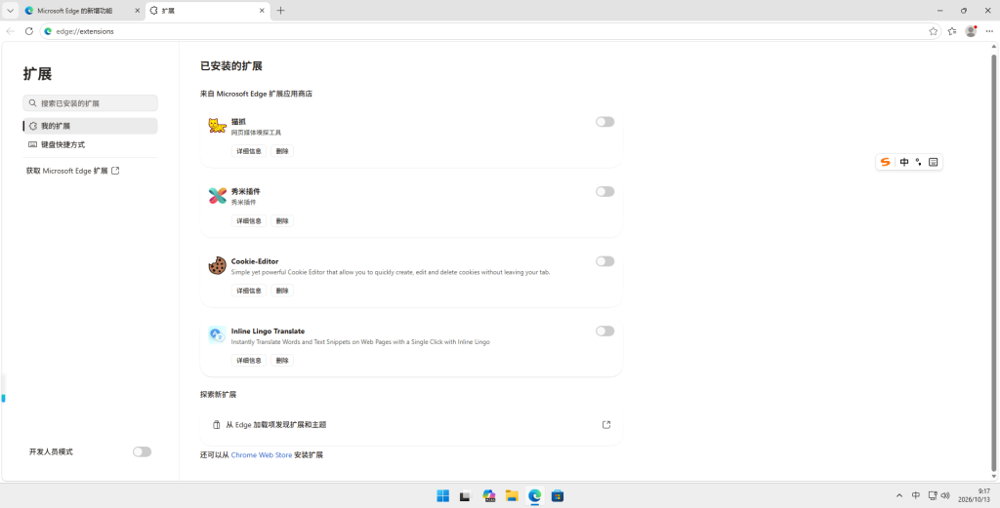Switch to Microsoft Edge 的新增功能 tab
This screenshot has width=1000, height=508.
point(81,11)
